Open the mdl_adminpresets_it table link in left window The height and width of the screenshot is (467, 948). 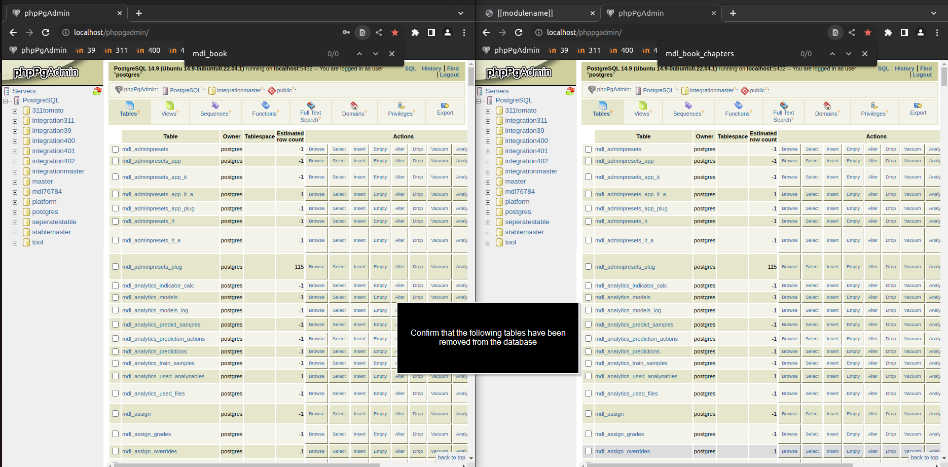point(148,221)
